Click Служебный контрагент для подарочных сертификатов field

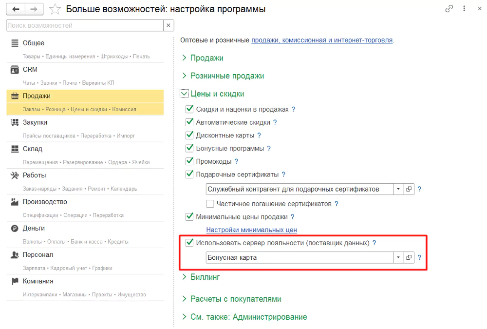300,189
